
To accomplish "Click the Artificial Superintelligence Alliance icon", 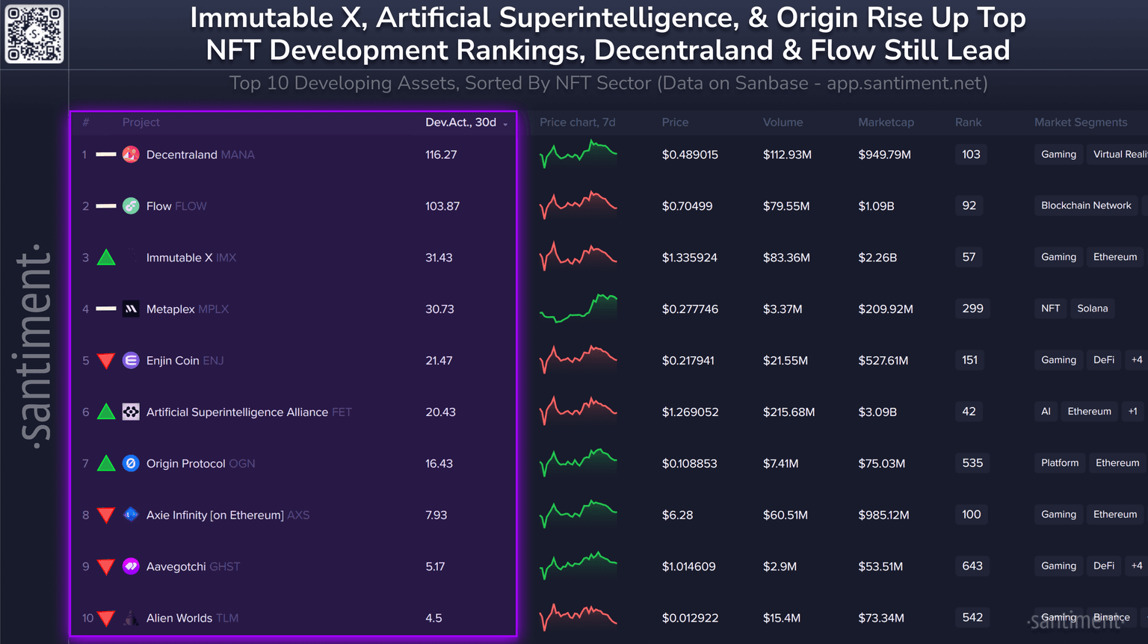I will click(131, 412).
